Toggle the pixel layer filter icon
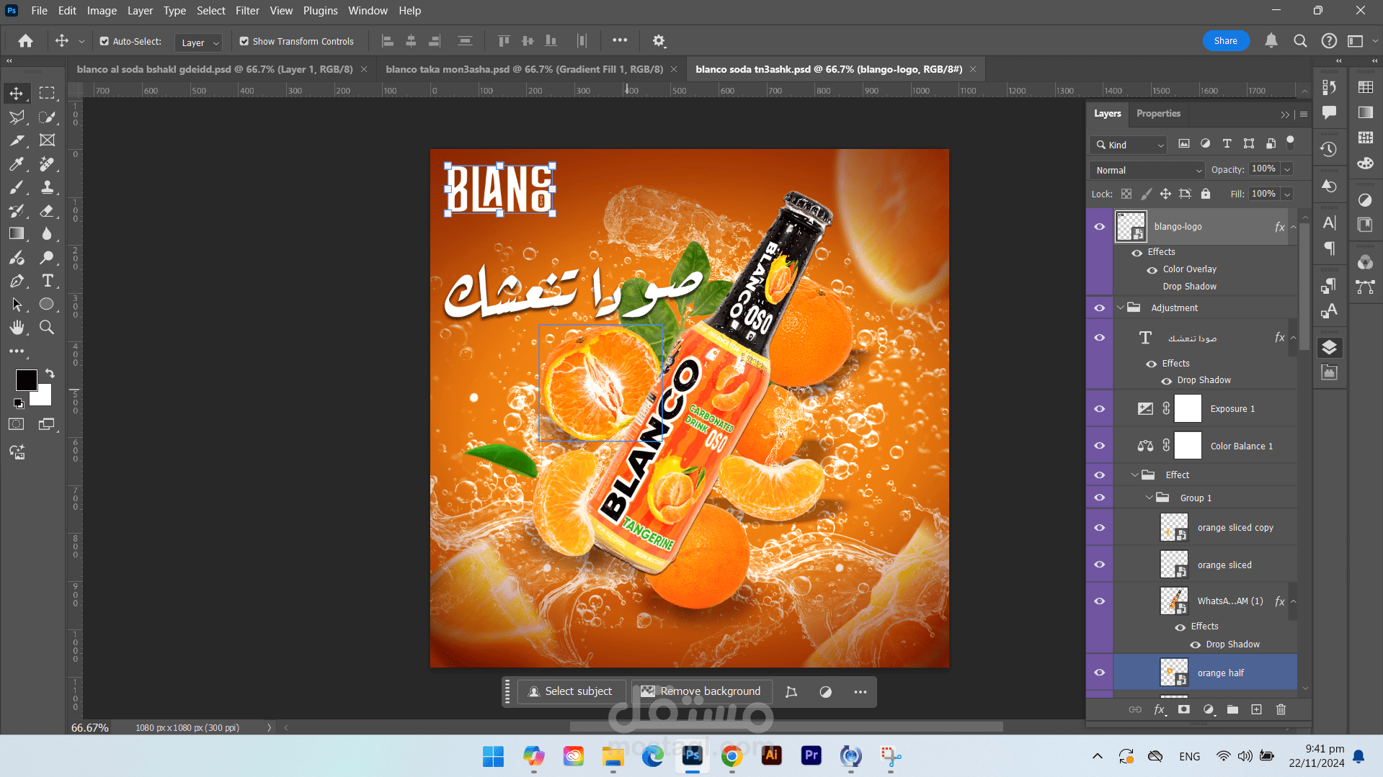The height and width of the screenshot is (777, 1383). tap(1183, 144)
